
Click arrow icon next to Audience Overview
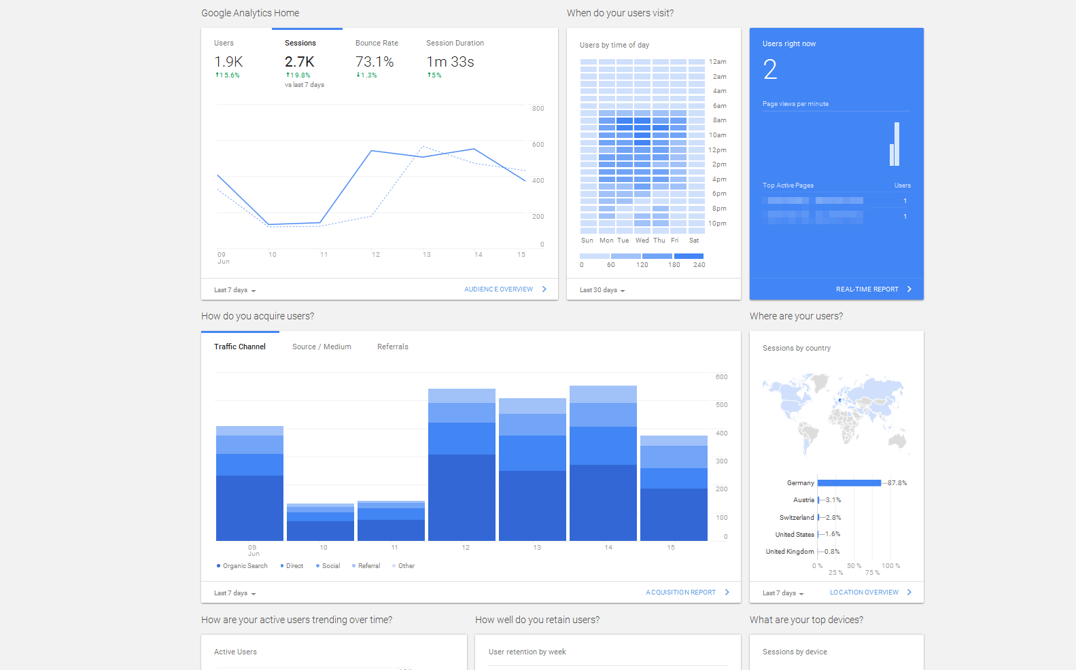click(x=544, y=289)
